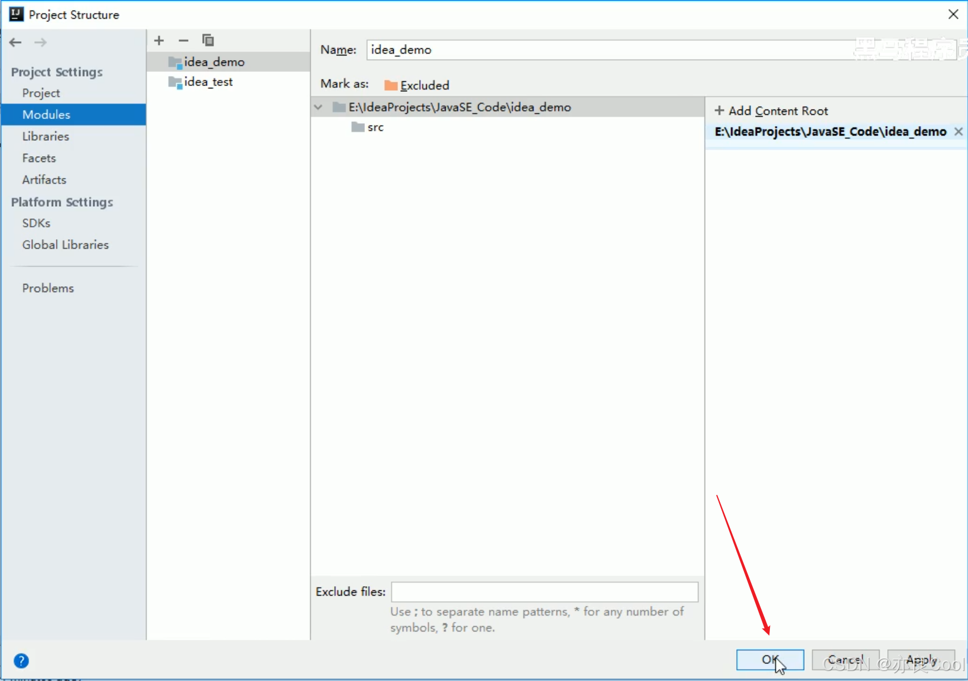Click the Cancel button
The width and height of the screenshot is (968, 681).
click(845, 660)
